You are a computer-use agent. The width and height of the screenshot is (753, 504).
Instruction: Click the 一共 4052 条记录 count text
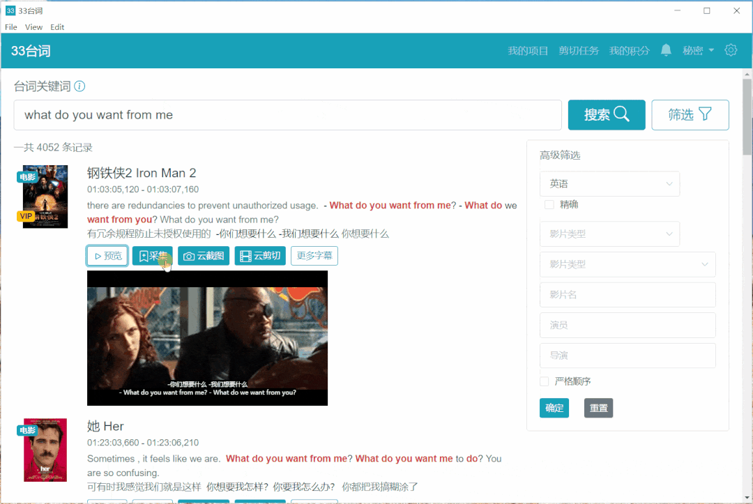53,147
